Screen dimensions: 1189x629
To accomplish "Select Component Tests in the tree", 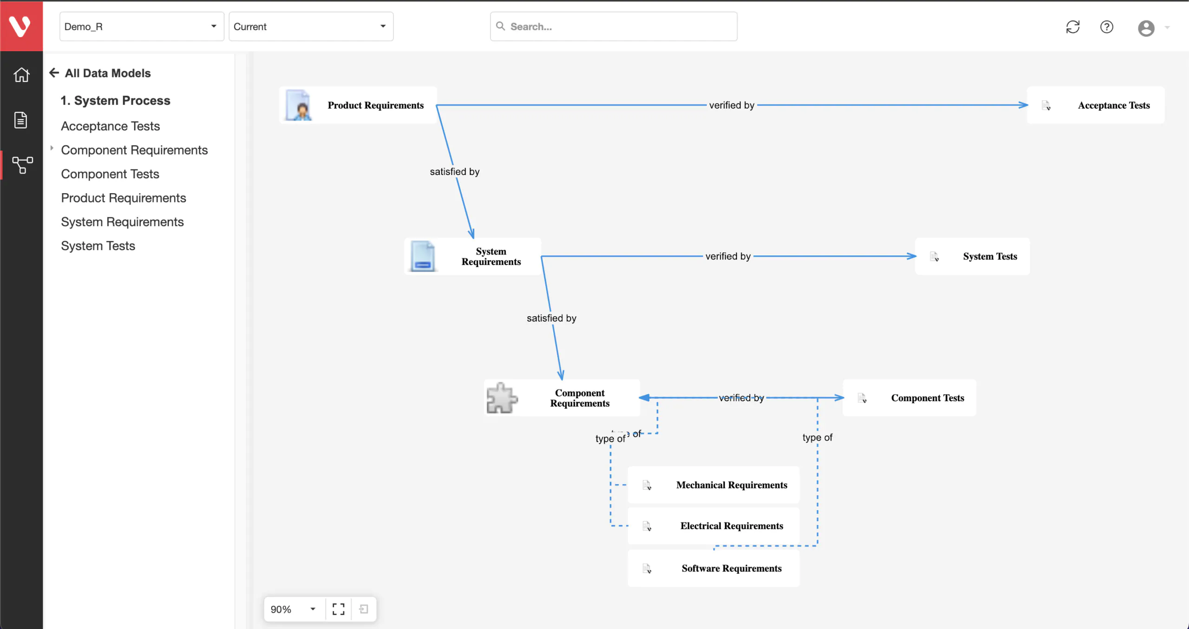I will click(110, 174).
